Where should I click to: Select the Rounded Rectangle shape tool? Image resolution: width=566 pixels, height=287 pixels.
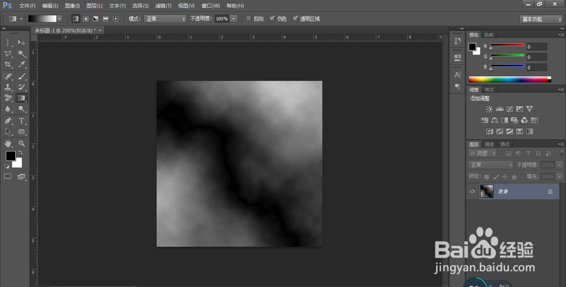click(x=22, y=132)
